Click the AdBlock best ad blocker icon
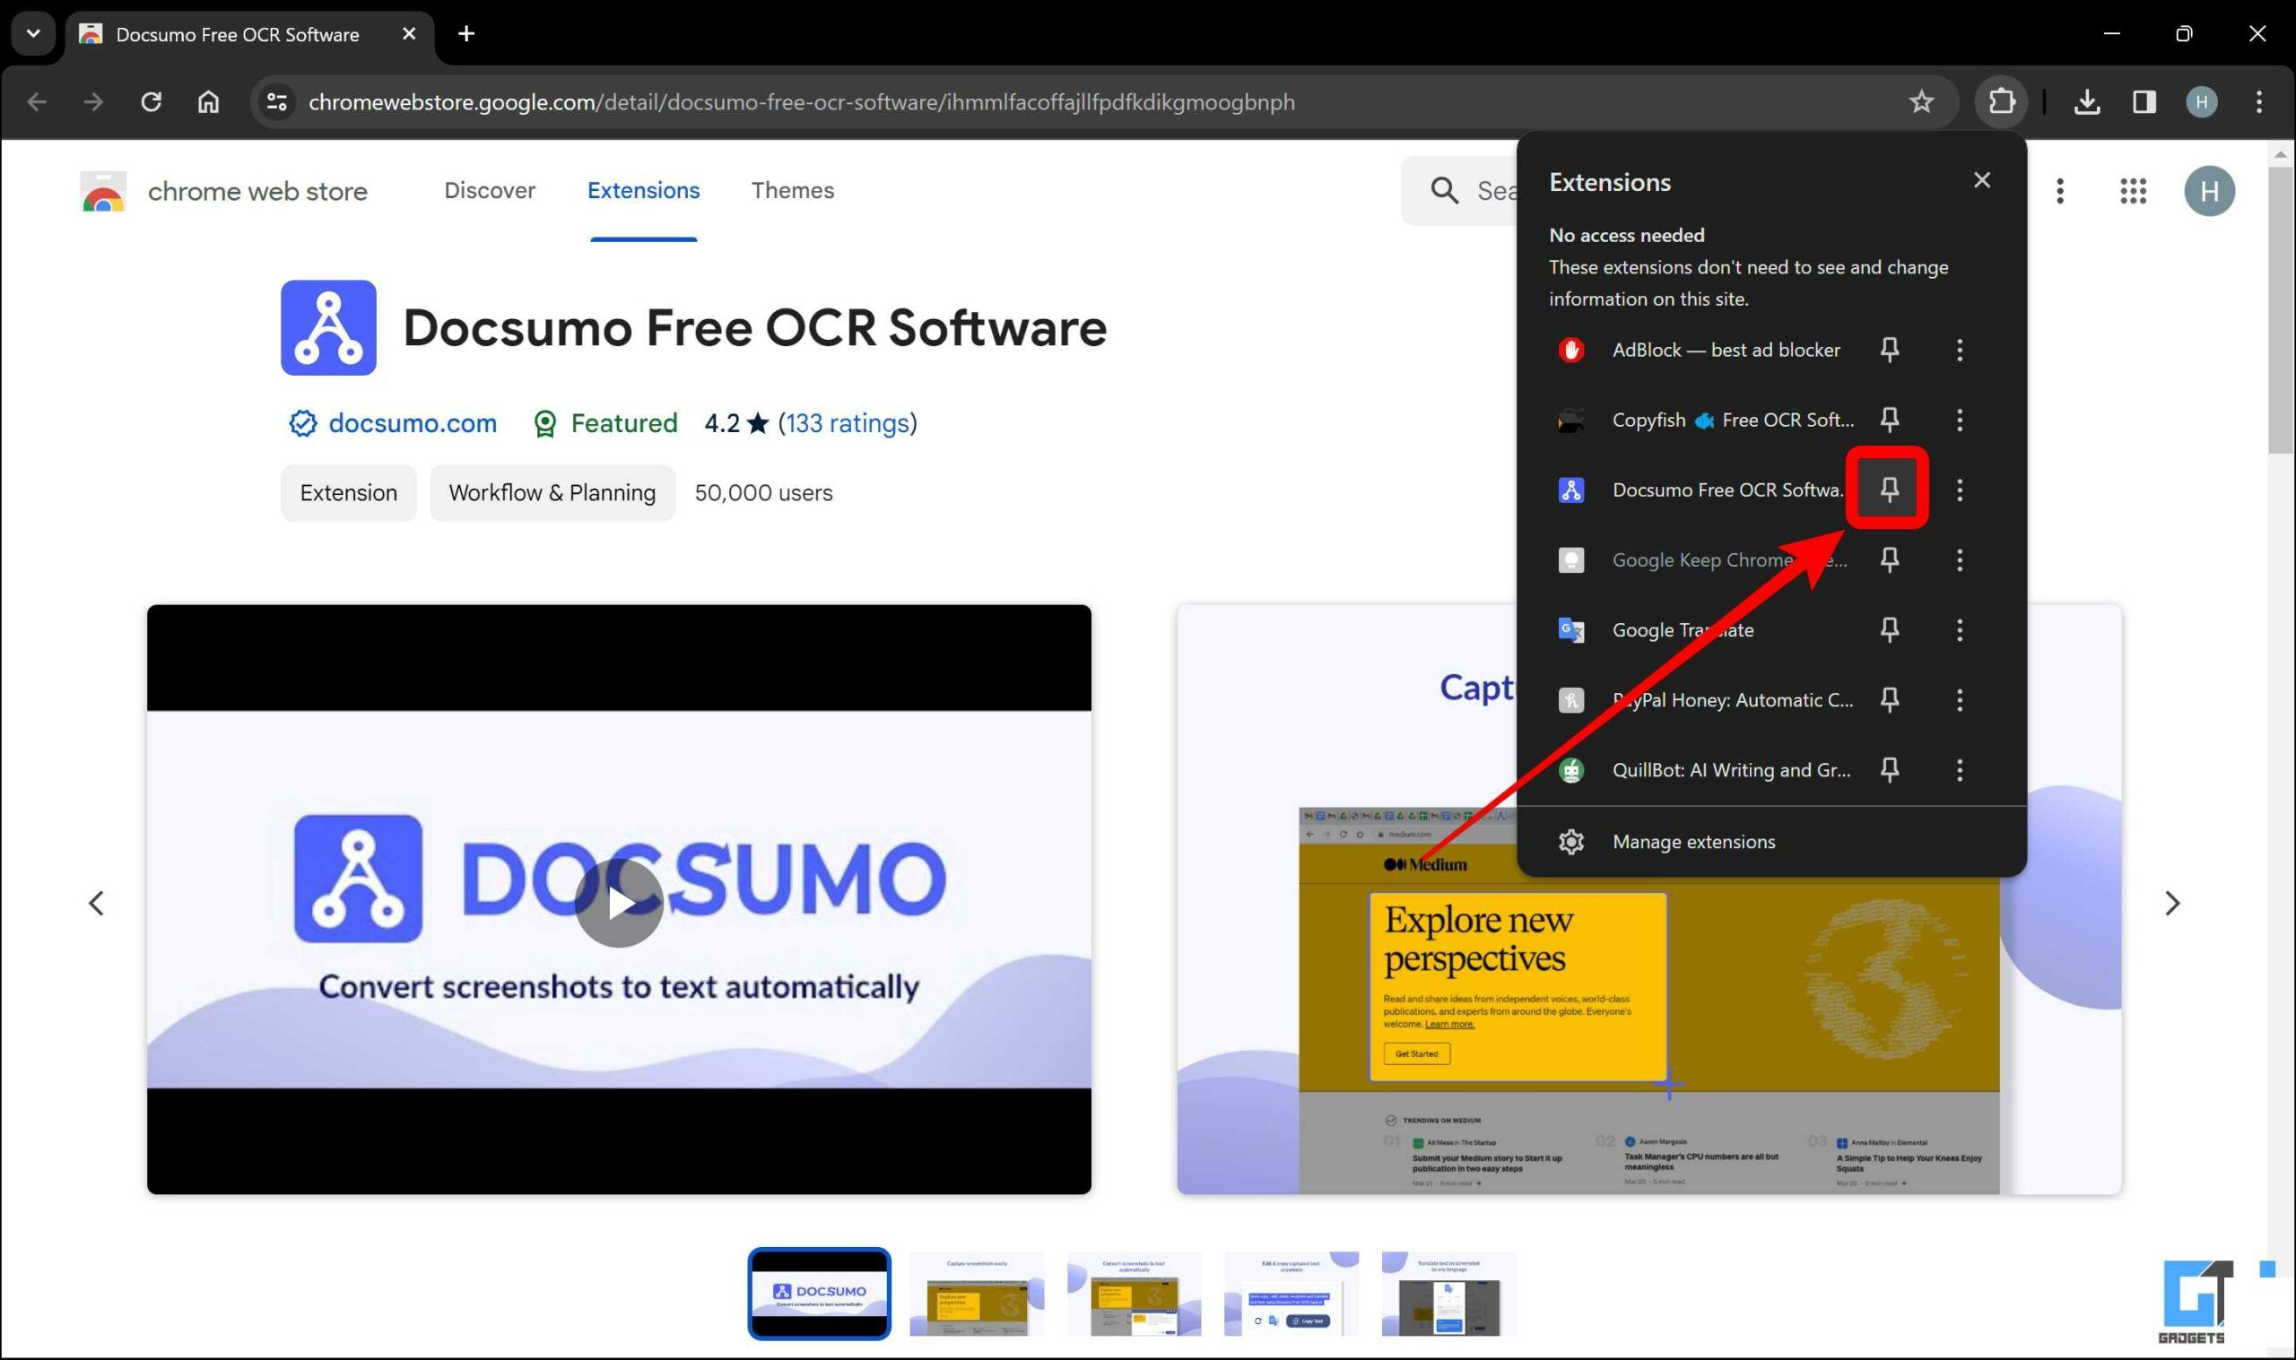This screenshot has height=1360, width=2296. 1569,350
